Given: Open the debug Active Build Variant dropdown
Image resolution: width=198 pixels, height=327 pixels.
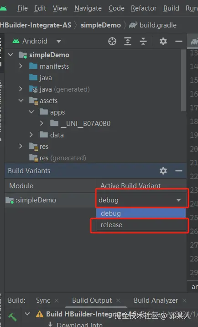Looking at the screenshot, I should [141, 200].
